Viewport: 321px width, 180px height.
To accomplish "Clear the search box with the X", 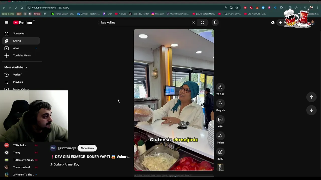I will click(x=194, y=22).
